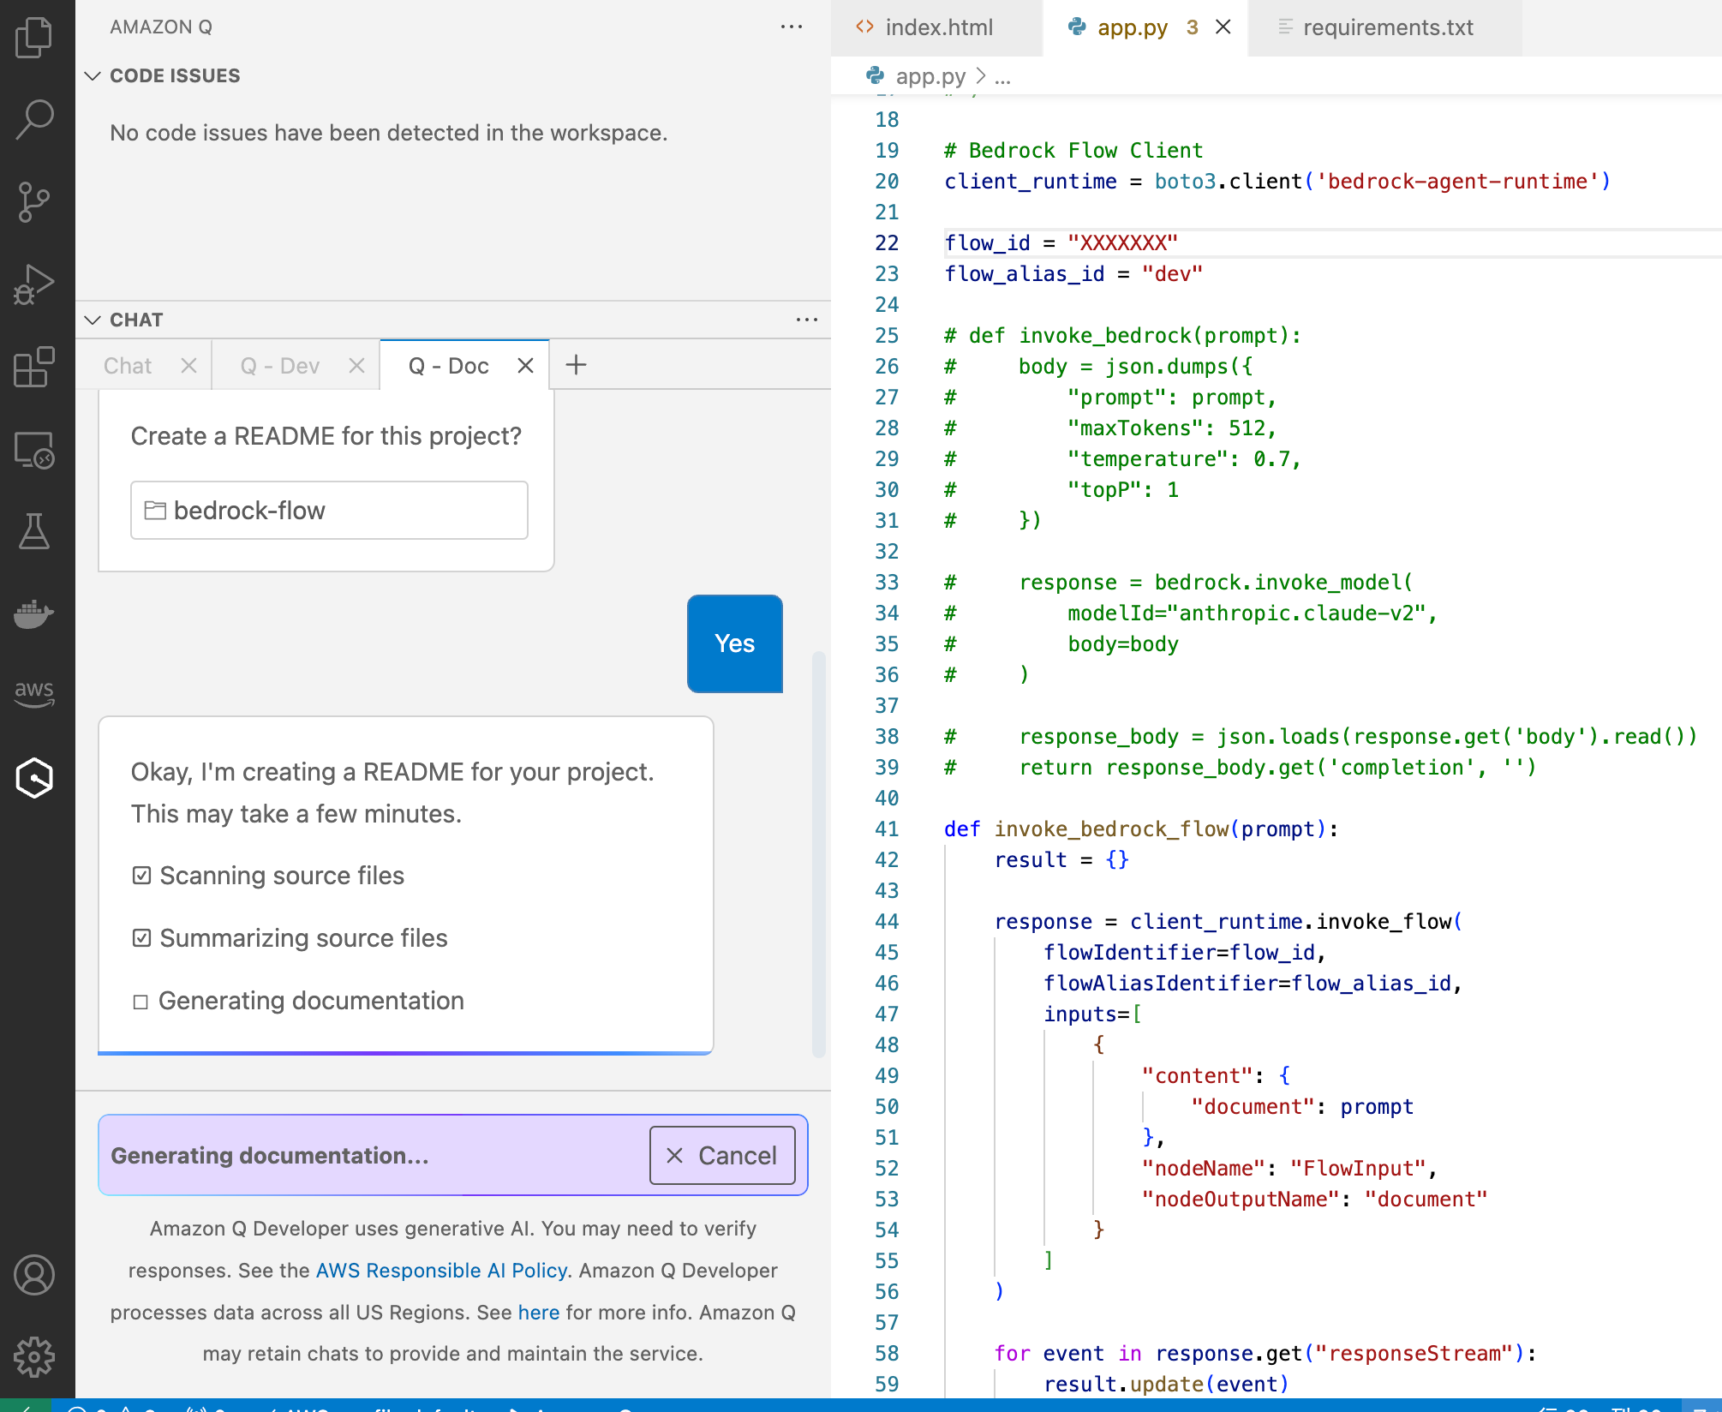This screenshot has height=1412, width=1722.
Task: Open the Amazon Q view
Action: (x=34, y=778)
